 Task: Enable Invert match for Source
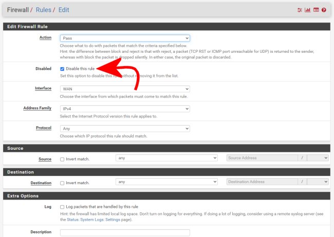62,159
